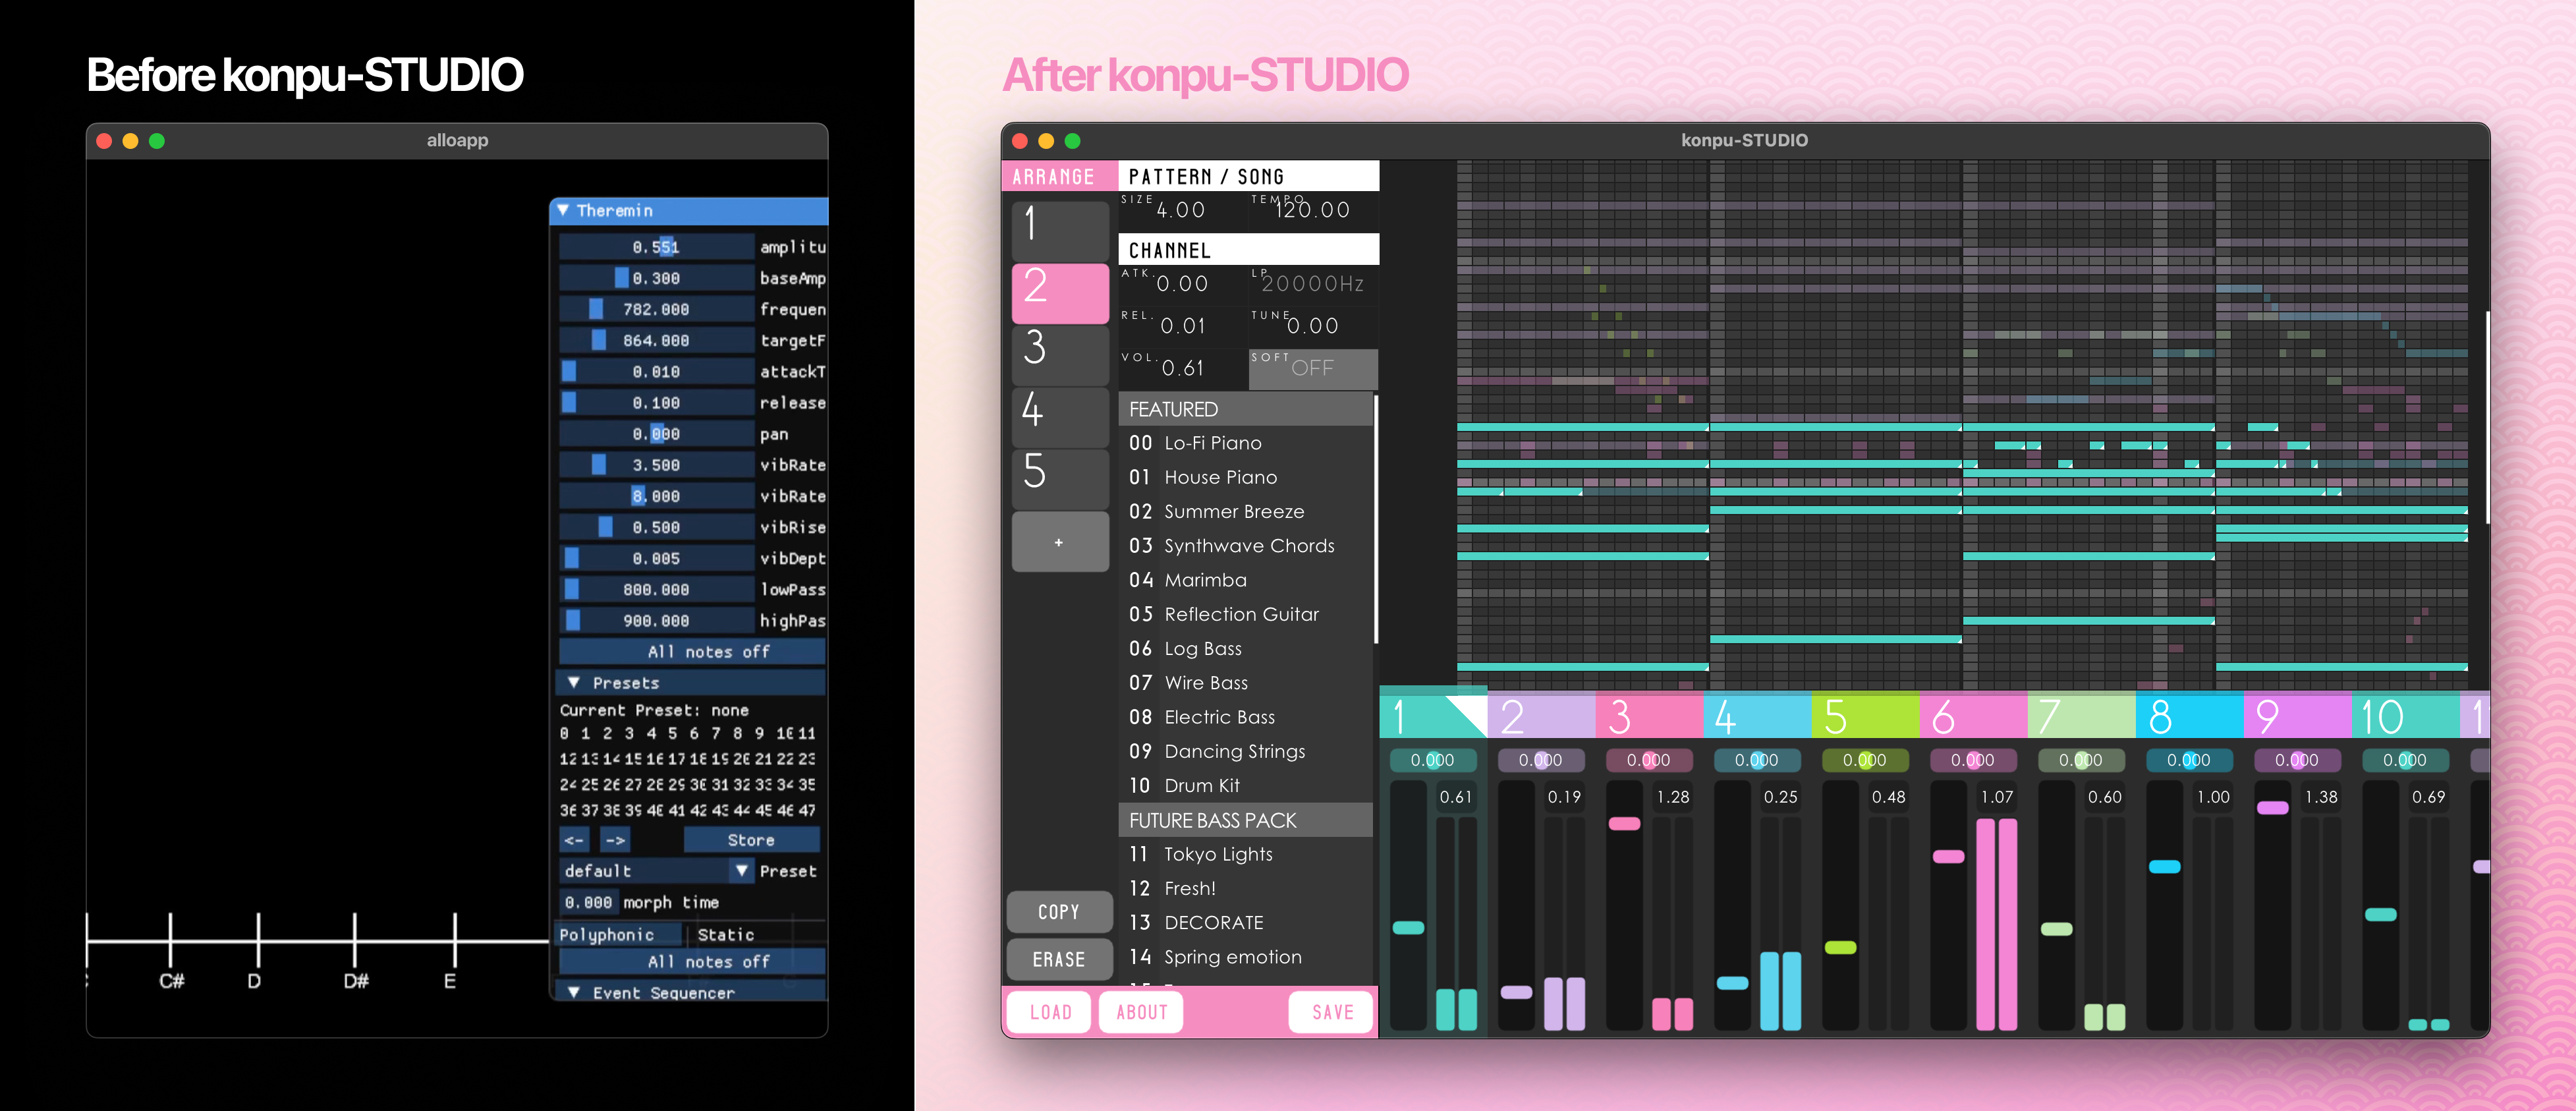Adjust the frequency slider showing 782.000
The image size is (2576, 1111).
coord(656,309)
